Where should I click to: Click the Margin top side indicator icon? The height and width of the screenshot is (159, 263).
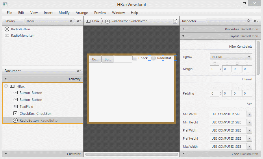[215, 63]
